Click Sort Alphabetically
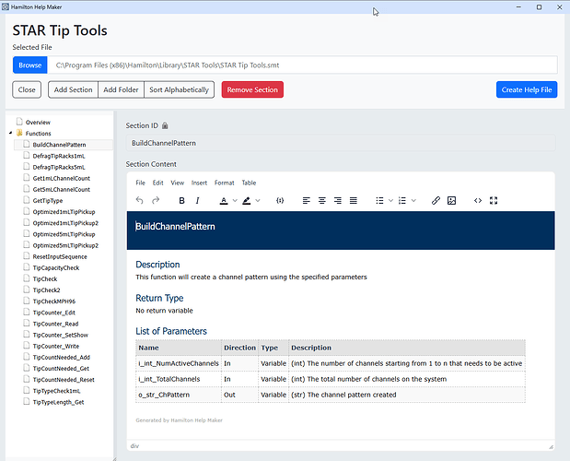The height and width of the screenshot is (461, 570). pyautogui.click(x=180, y=89)
